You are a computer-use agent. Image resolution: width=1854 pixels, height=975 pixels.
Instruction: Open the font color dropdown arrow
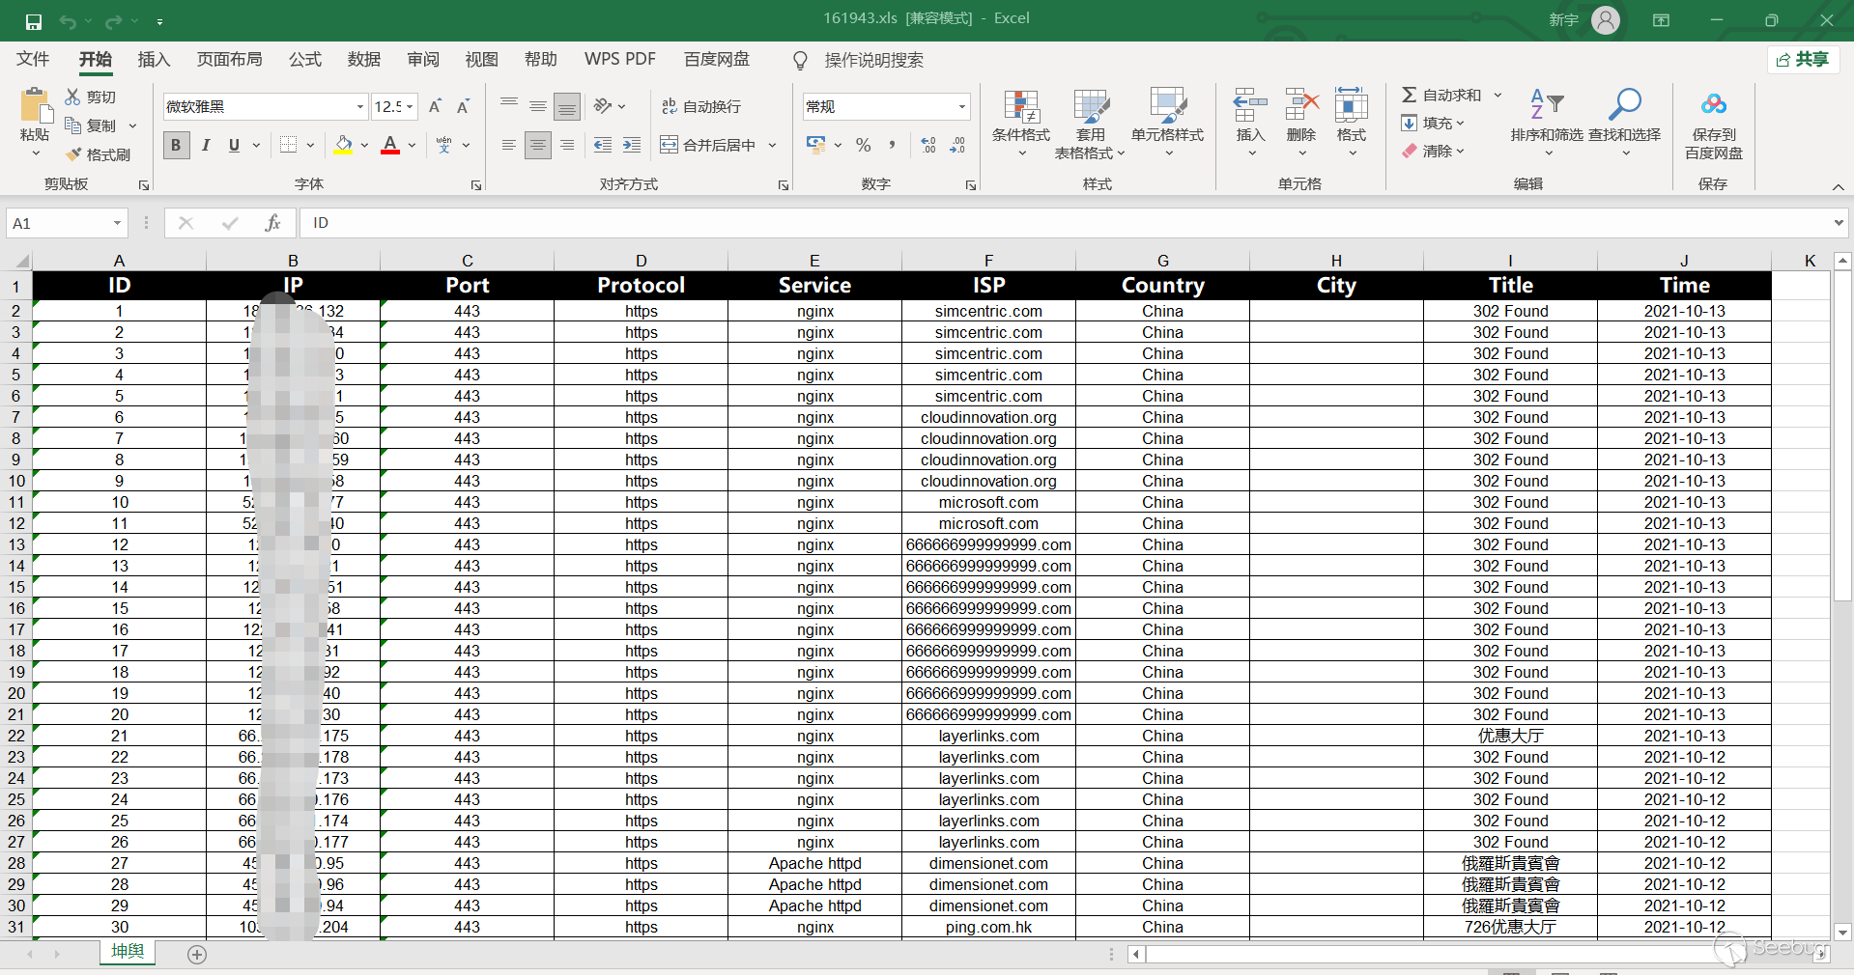[x=412, y=145]
